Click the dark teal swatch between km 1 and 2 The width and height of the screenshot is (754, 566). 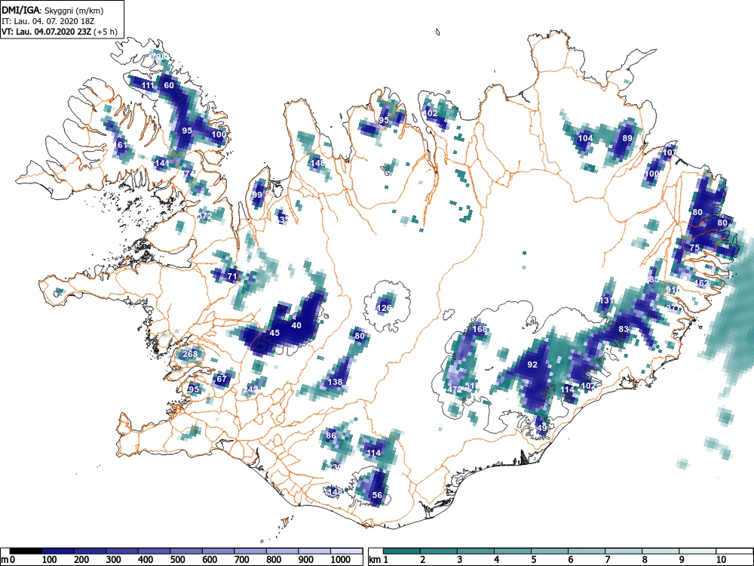(402, 551)
